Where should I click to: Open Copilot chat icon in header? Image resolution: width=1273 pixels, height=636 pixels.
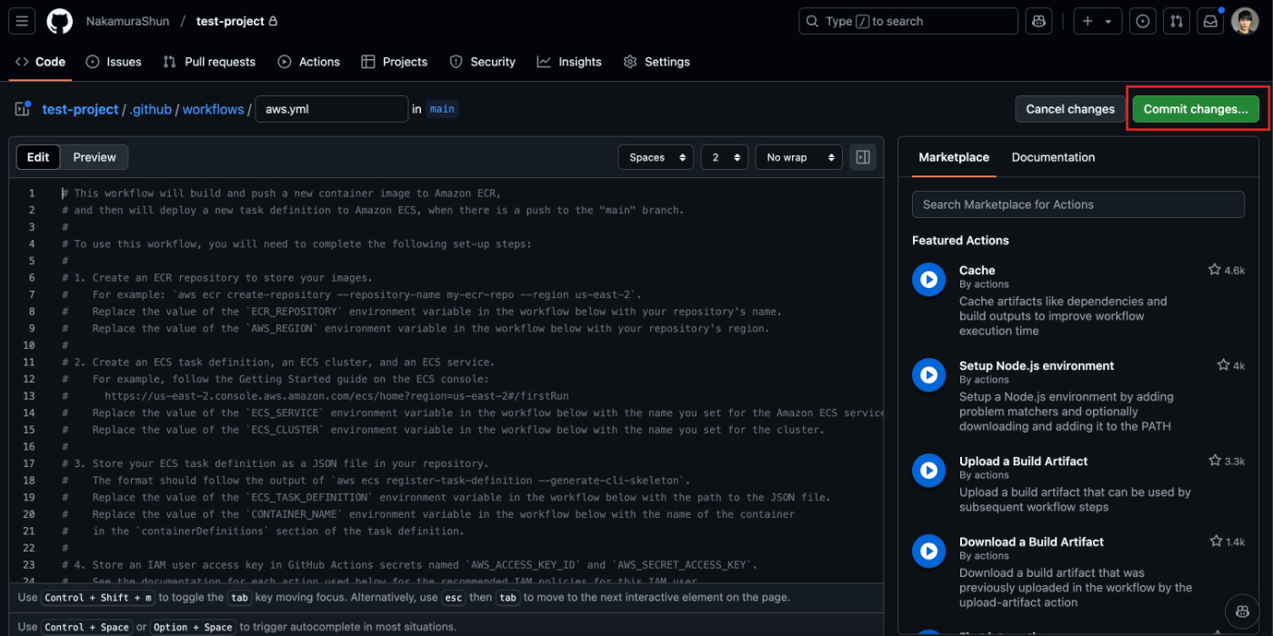coord(1039,21)
